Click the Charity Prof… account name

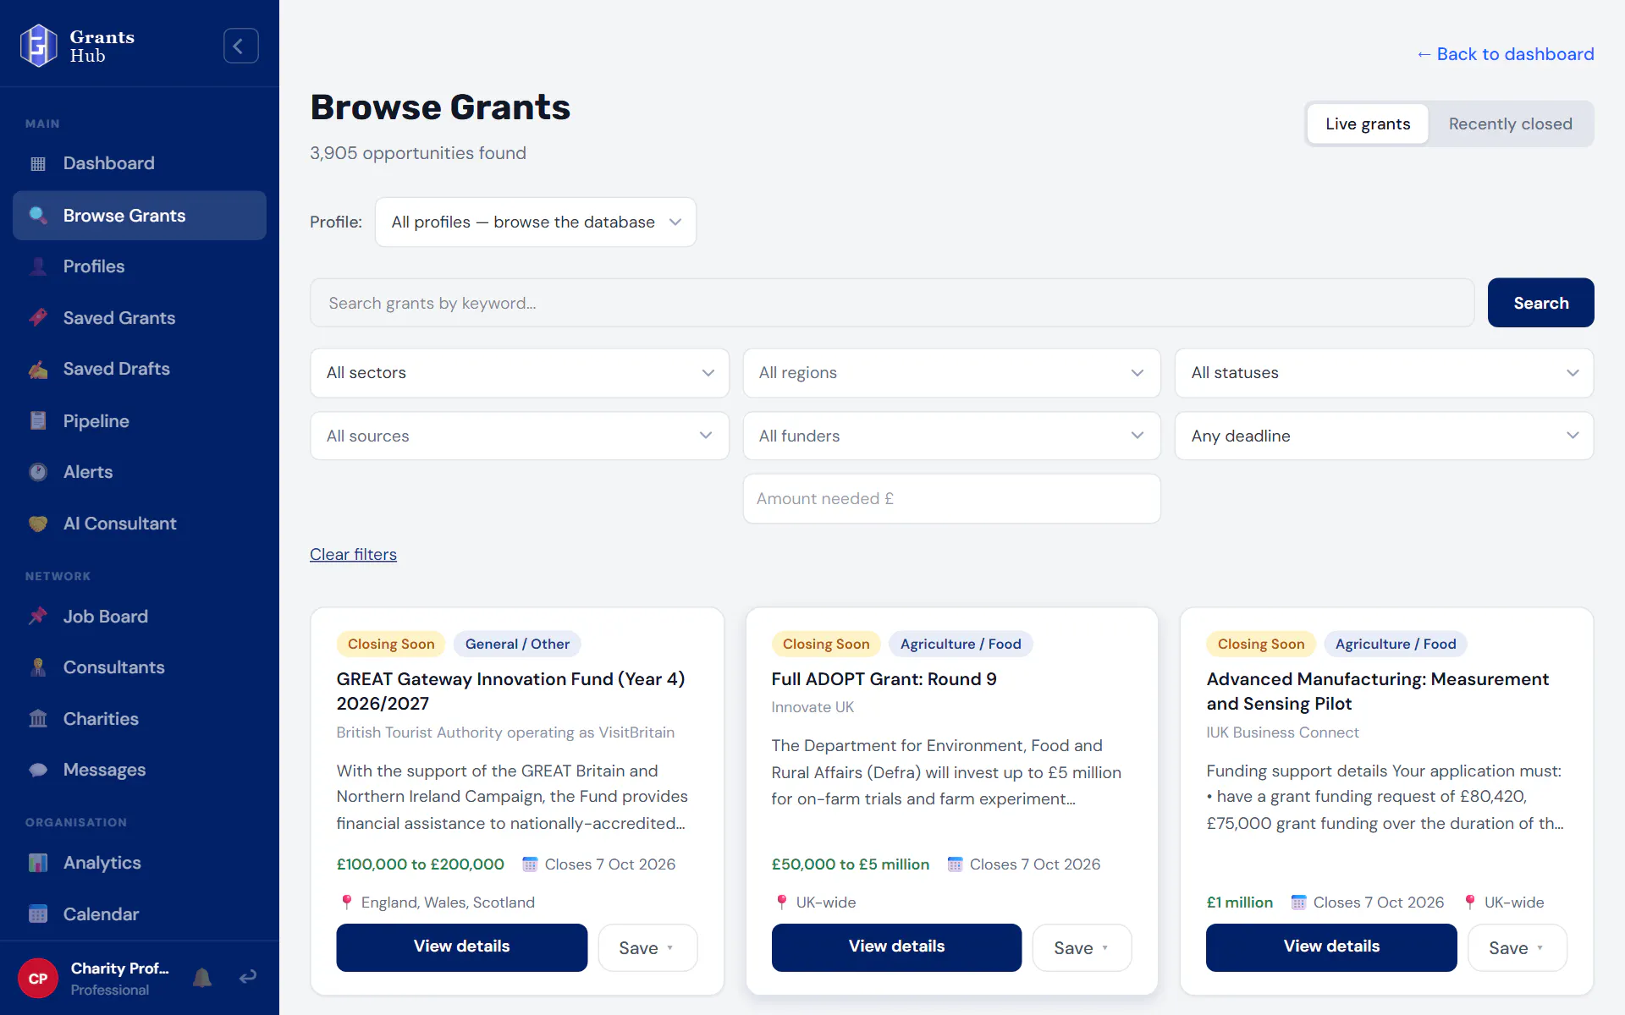pyautogui.click(x=119, y=968)
